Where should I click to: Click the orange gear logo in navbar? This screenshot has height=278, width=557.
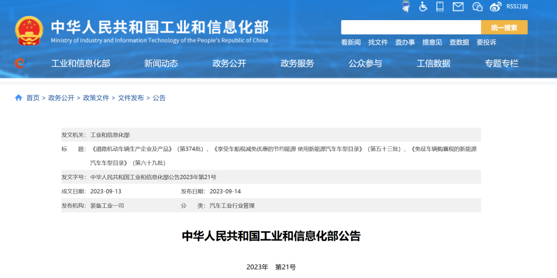coord(20,63)
